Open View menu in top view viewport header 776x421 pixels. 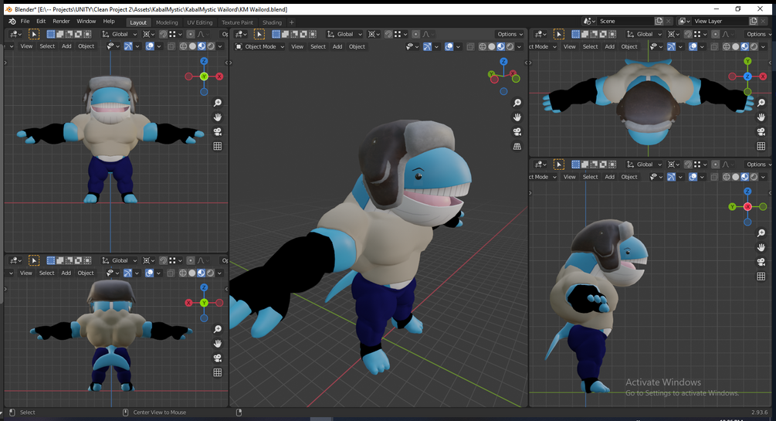pyautogui.click(x=570, y=46)
